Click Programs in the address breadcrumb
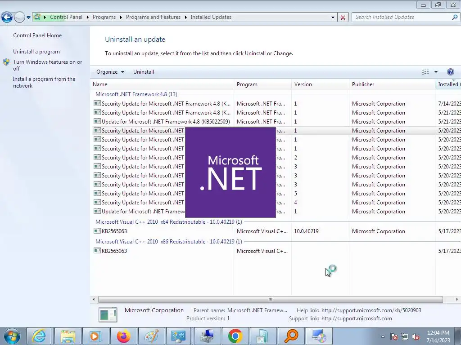Viewport: 461px width, 345px height. [104, 17]
